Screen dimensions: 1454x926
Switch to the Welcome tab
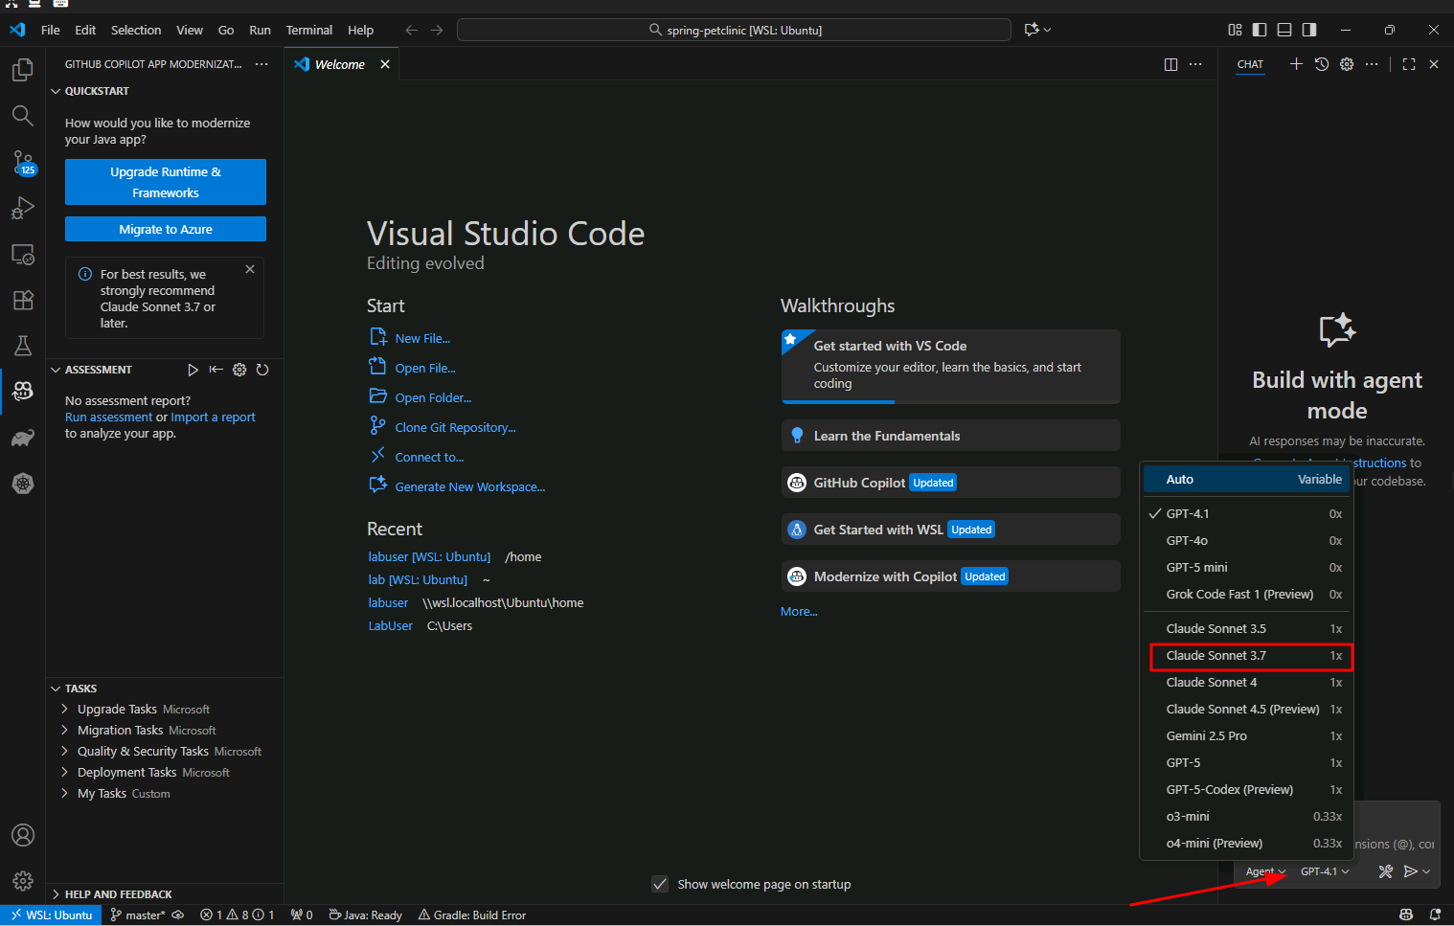pos(337,64)
